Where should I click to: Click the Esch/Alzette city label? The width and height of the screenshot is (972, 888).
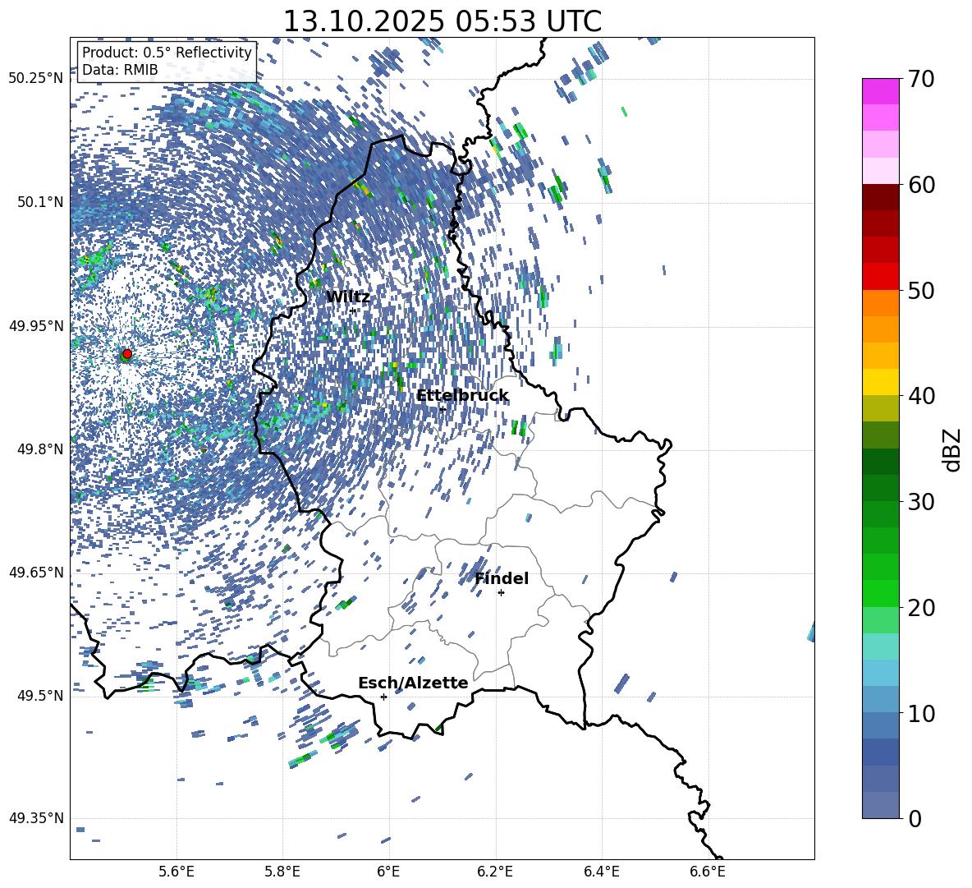click(413, 683)
